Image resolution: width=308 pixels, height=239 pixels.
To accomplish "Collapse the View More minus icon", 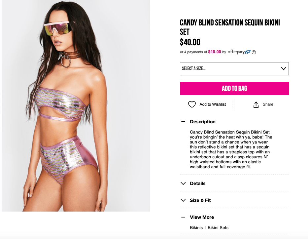I will coord(183,217).
